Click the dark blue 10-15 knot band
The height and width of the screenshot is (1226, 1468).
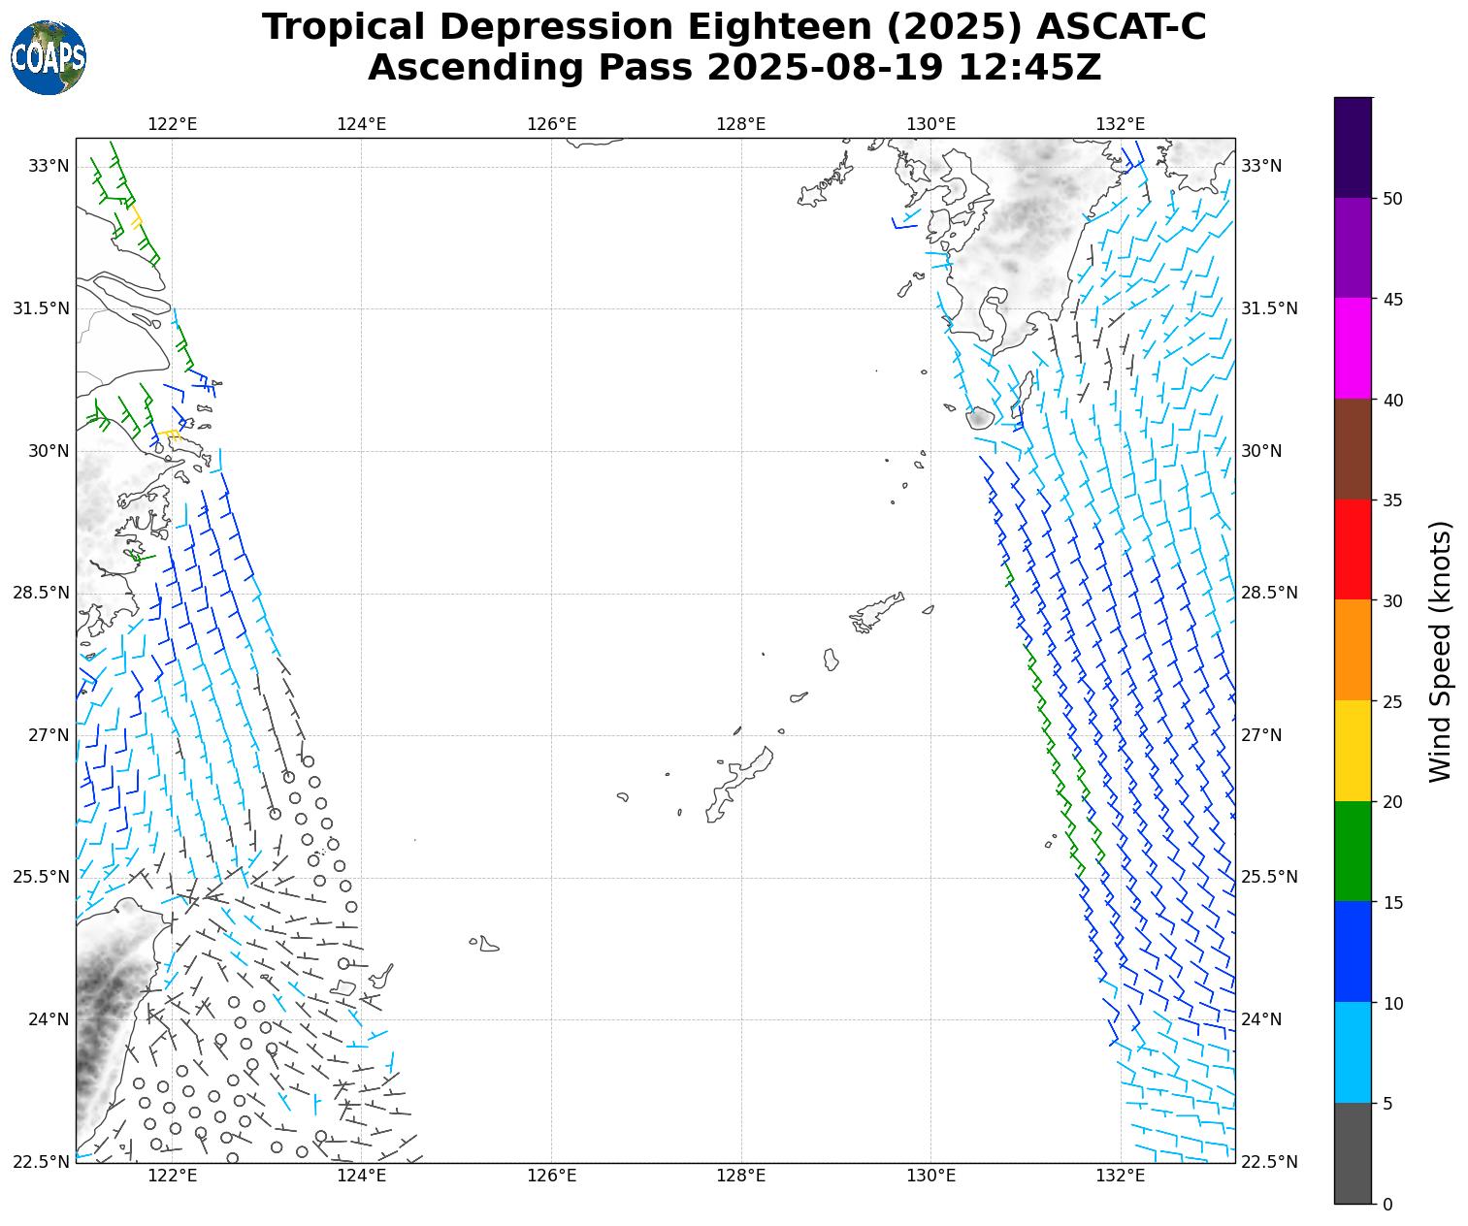point(1353,952)
